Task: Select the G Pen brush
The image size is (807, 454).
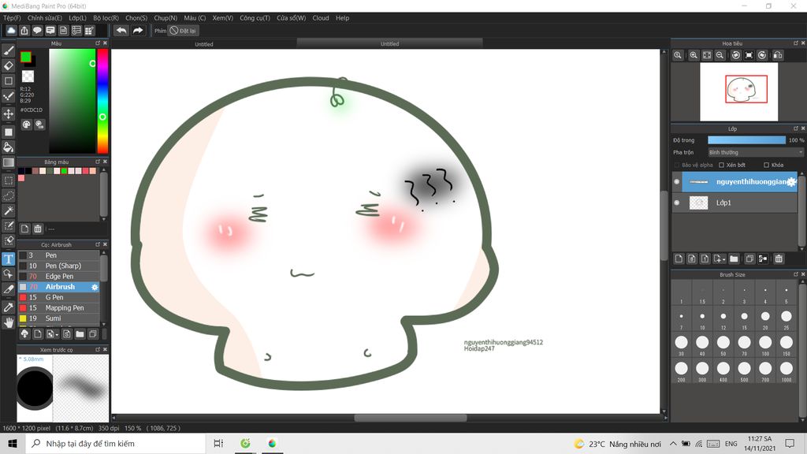Action: pyautogui.click(x=58, y=297)
